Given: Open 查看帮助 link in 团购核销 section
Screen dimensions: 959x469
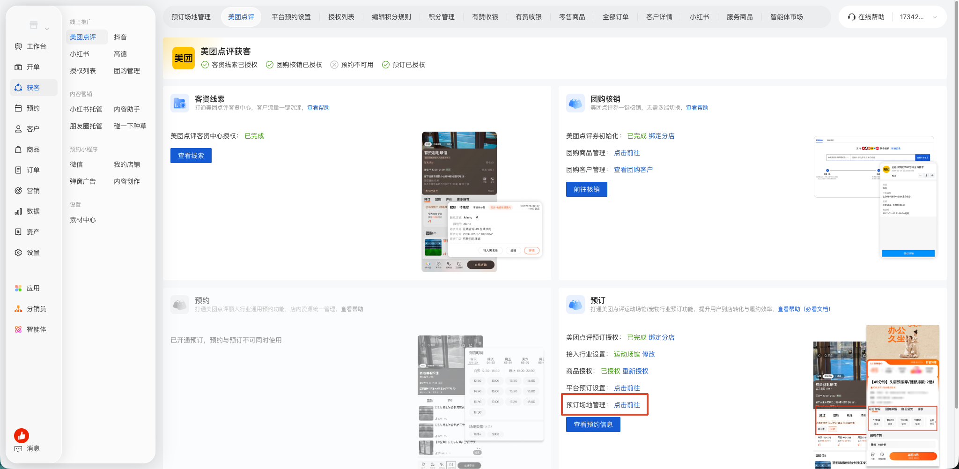Looking at the screenshot, I should [697, 108].
